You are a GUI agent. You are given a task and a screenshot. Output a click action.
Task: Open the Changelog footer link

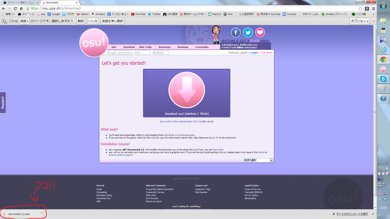102,192
